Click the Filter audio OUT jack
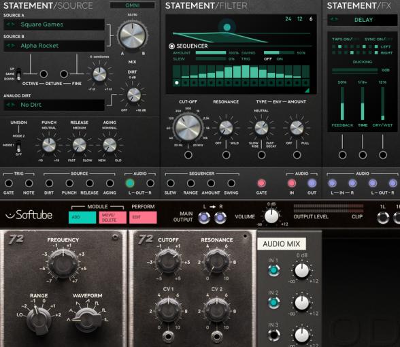 (312, 183)
